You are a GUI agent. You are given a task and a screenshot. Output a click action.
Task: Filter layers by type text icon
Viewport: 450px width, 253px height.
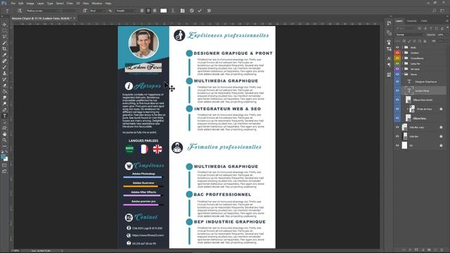(431, 28)
